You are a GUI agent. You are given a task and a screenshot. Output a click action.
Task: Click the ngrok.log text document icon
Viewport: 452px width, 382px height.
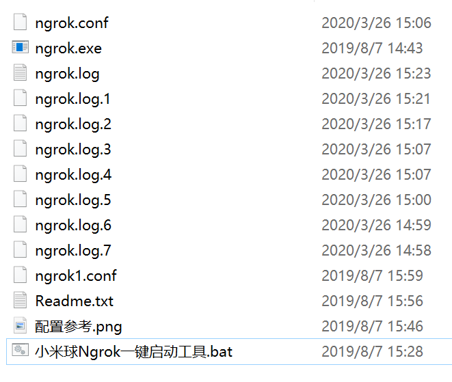21,72
